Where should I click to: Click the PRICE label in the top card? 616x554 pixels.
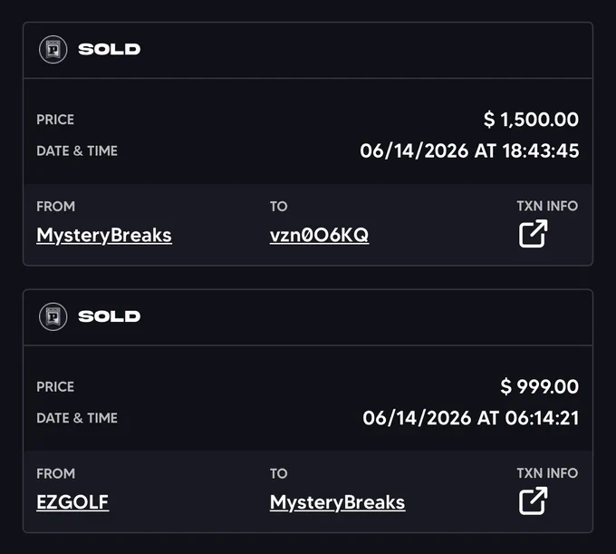(x=55, y=120)
